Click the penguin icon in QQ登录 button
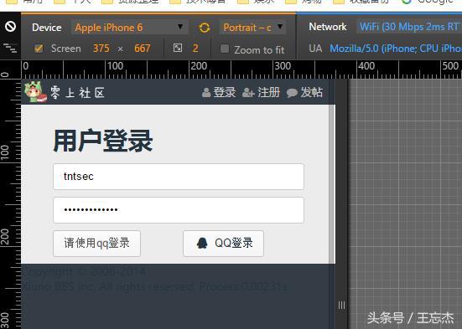 pyautogui.click(x=202, y=244)
